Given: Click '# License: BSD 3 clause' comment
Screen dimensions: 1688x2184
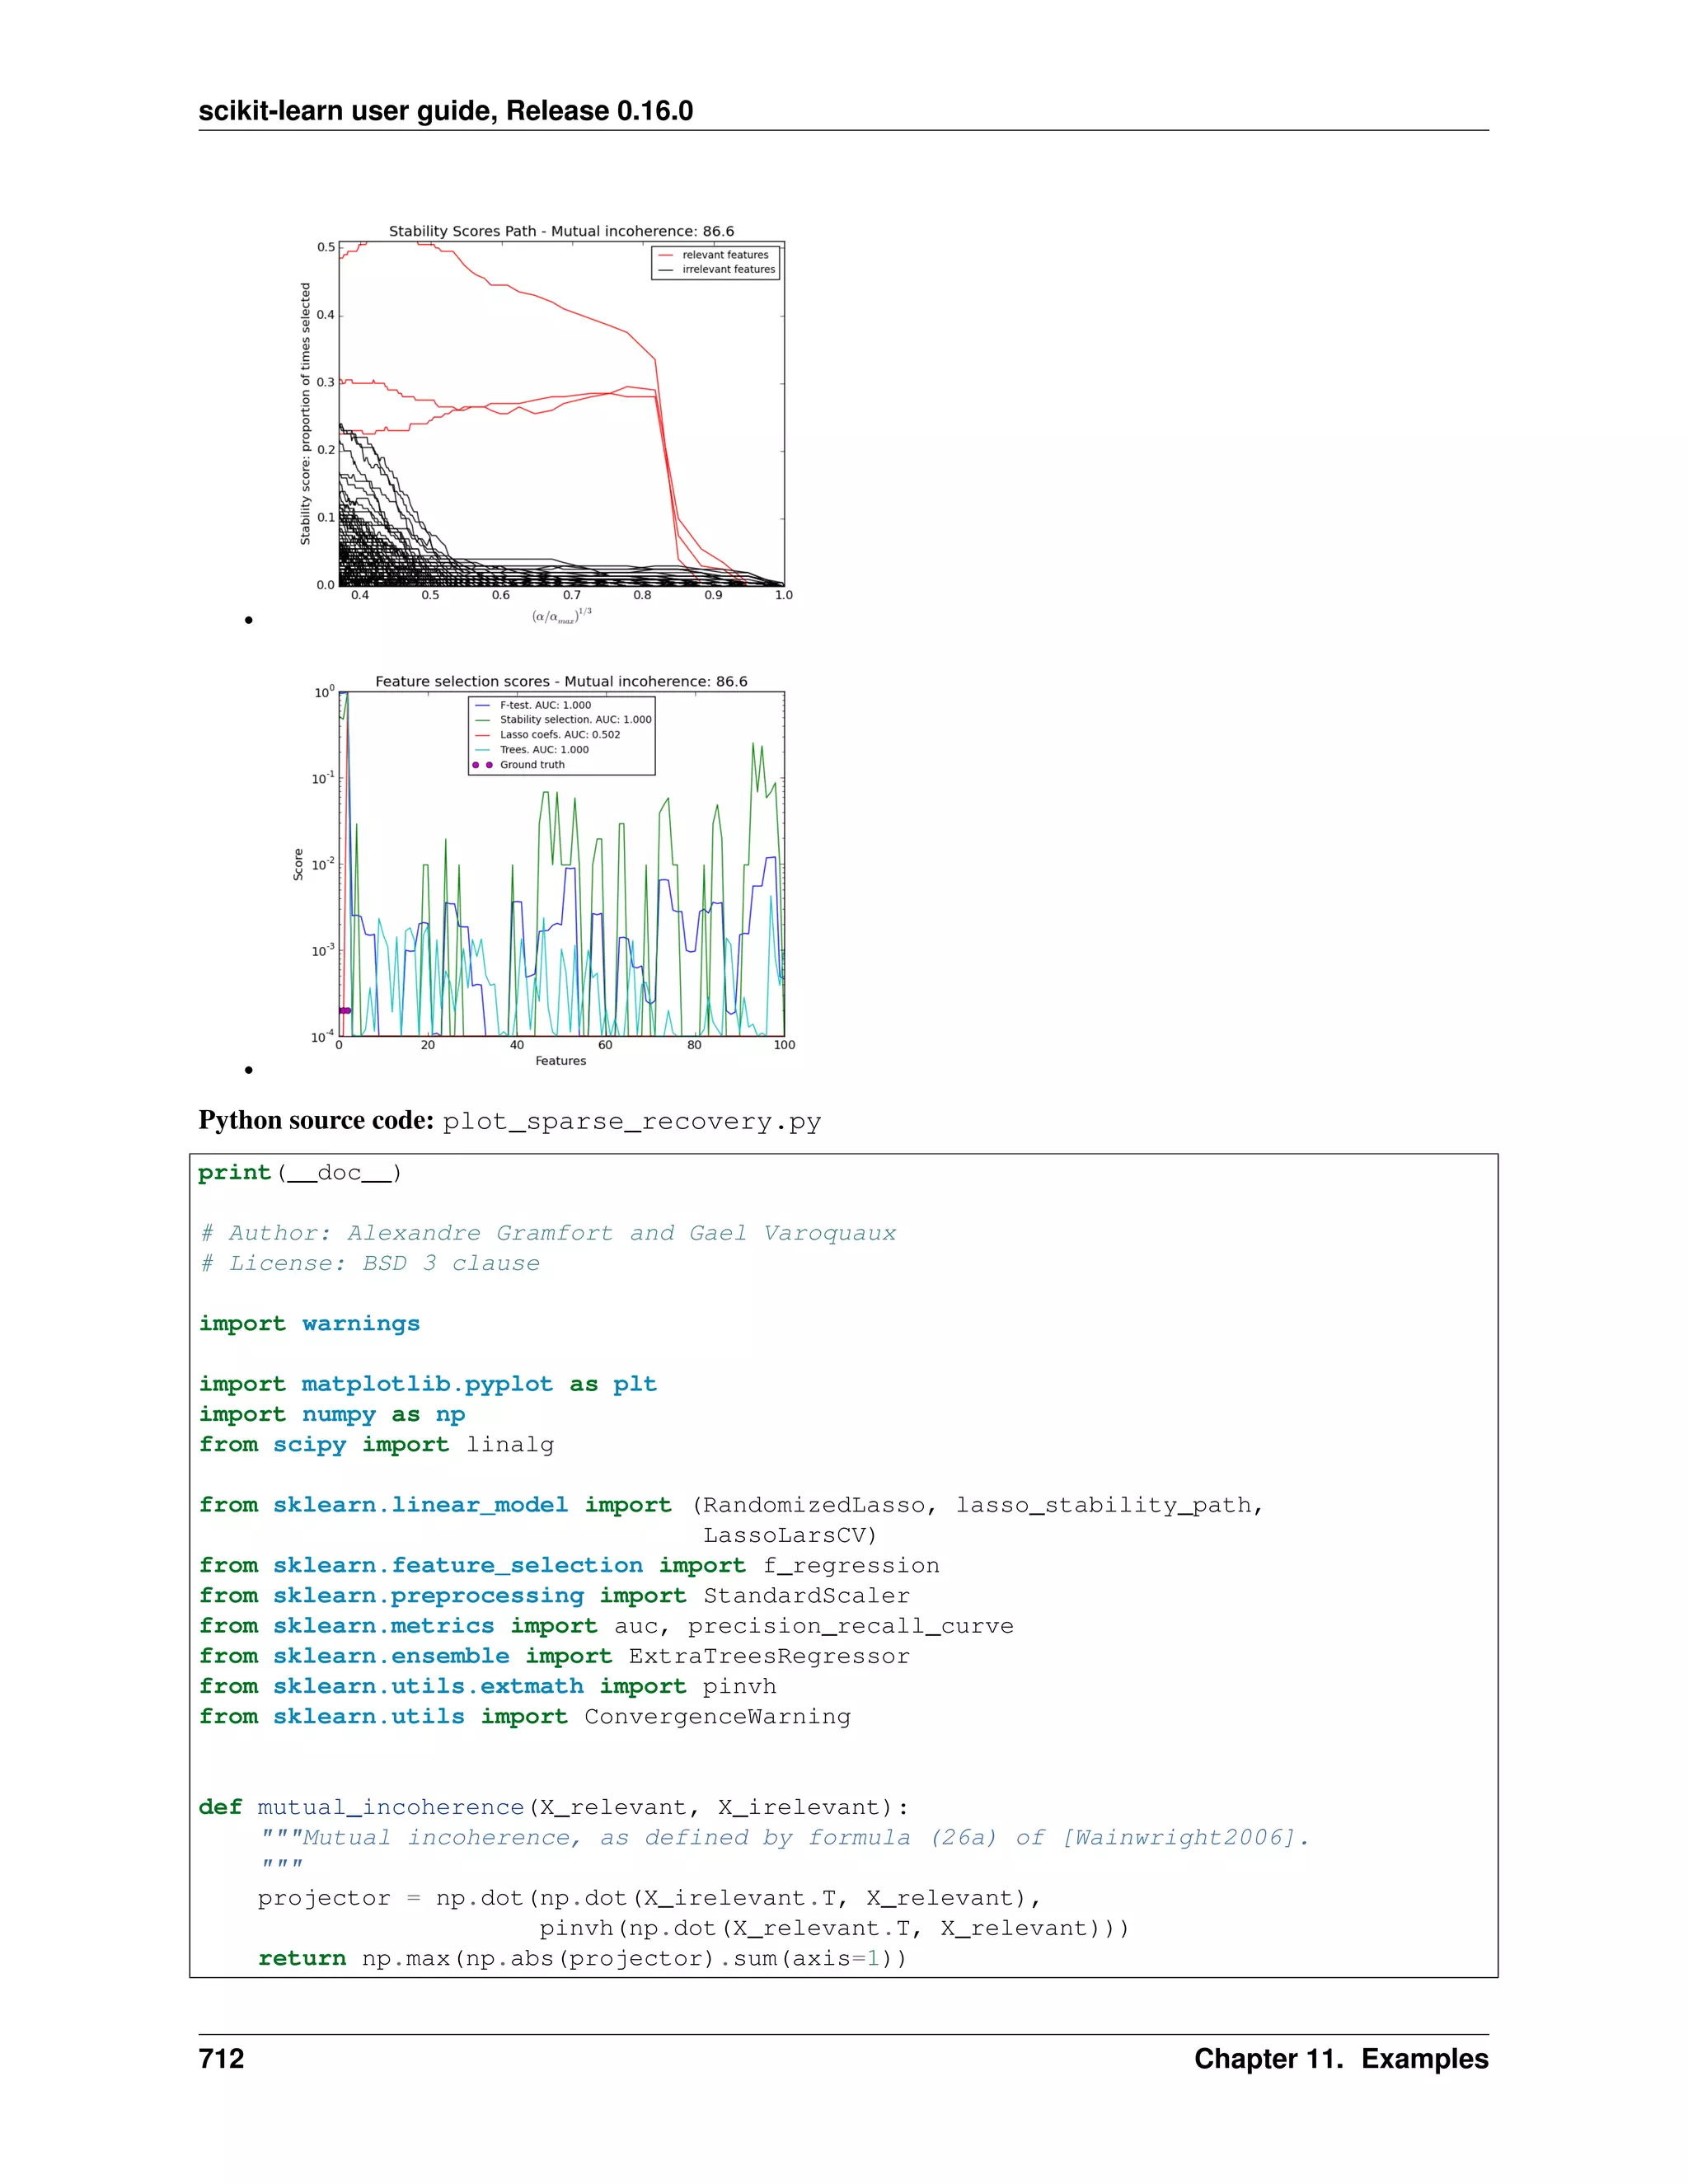Looking at the screenshot, I should 370,1263.
